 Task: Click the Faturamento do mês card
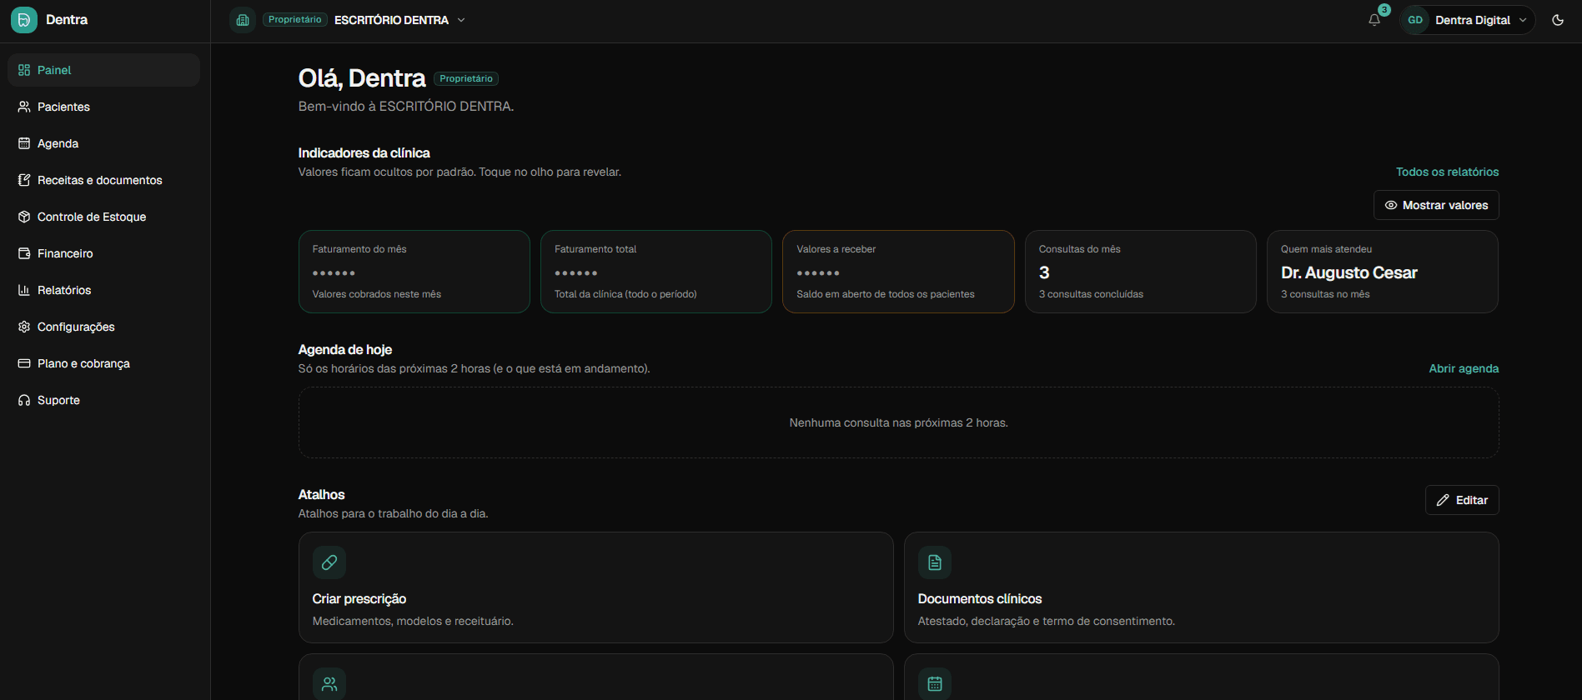coord(414,272)
